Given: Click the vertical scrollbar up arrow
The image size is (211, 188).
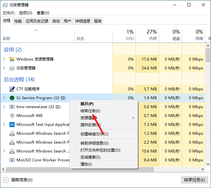Looking at the screenshot, I should [208, 46].
